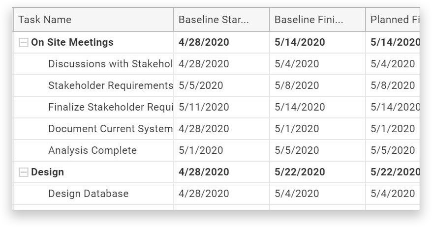Click Analysis Complete baseline start 5/1/2020
The width and height of the screenshot is (432, 227).
(x=201, y=150)
